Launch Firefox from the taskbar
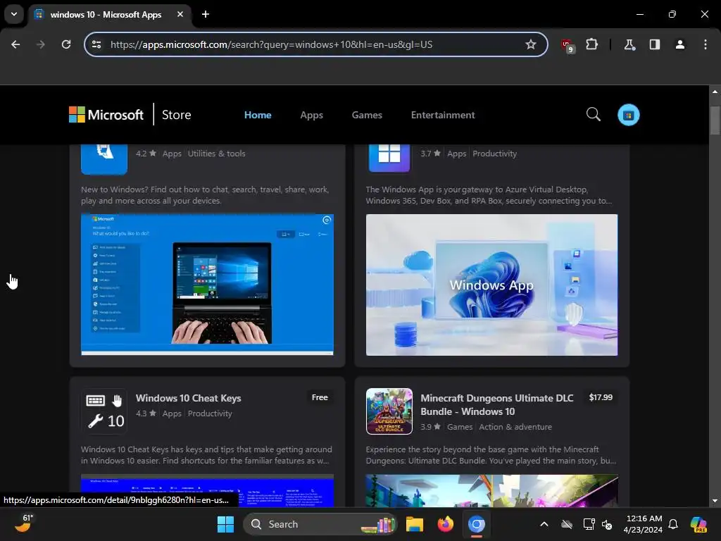Screen dimensions: 721x541 click(x=445, y=524)
